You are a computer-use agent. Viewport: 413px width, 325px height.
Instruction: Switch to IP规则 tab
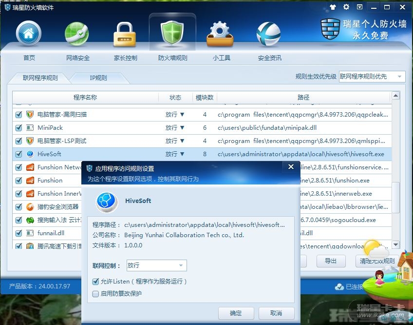98,78
